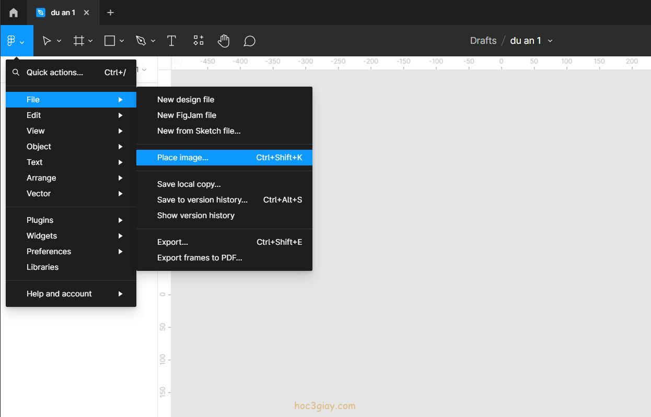Select the Comment tool
This screenshot has width=651, height=417.
(x=250, y=41)
